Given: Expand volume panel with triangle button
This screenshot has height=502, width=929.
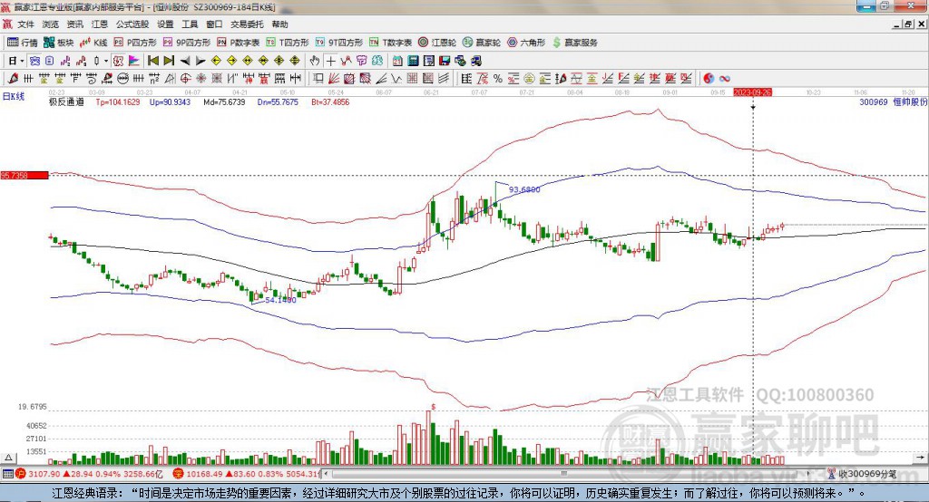Looking at the screenshot, I should [9, 458].
